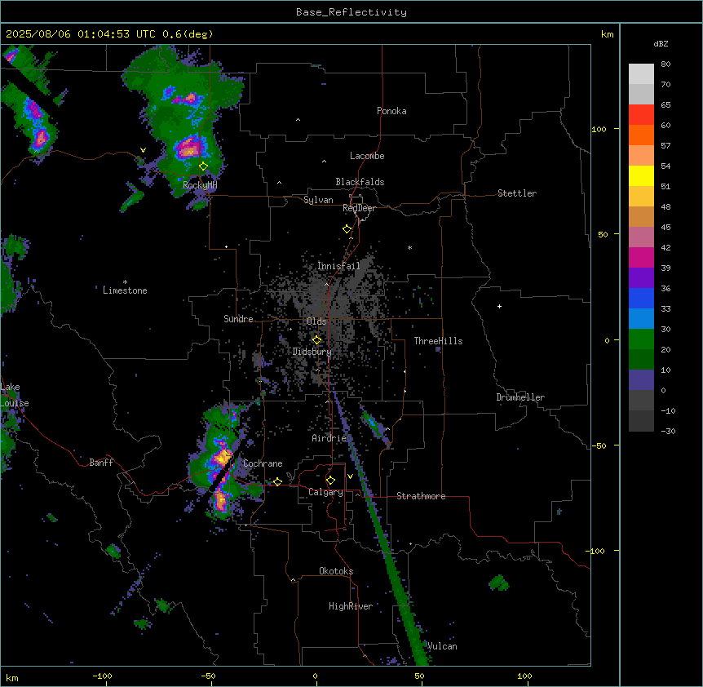Select the royal blue 33–36 dBZ swatch
Viewport: 703px width, 687px height.
(x=641, y=298)
